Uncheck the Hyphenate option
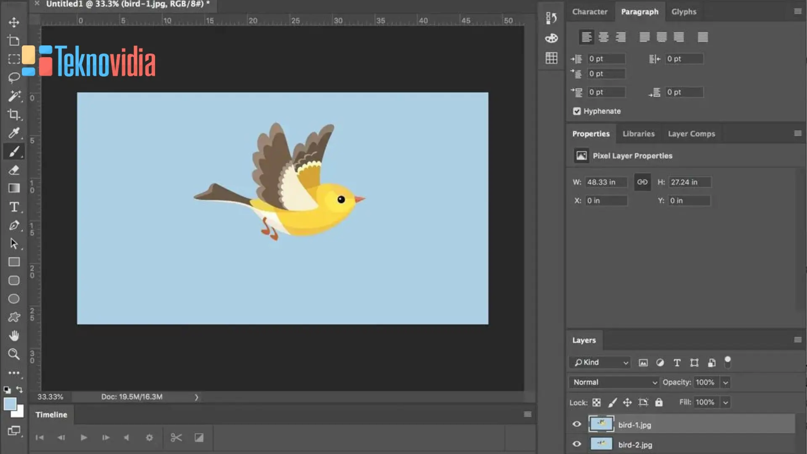This screenshot has height=454, width=807. [577, 111]
